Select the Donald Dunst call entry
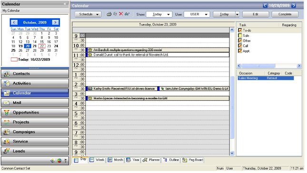 (158, 55)
